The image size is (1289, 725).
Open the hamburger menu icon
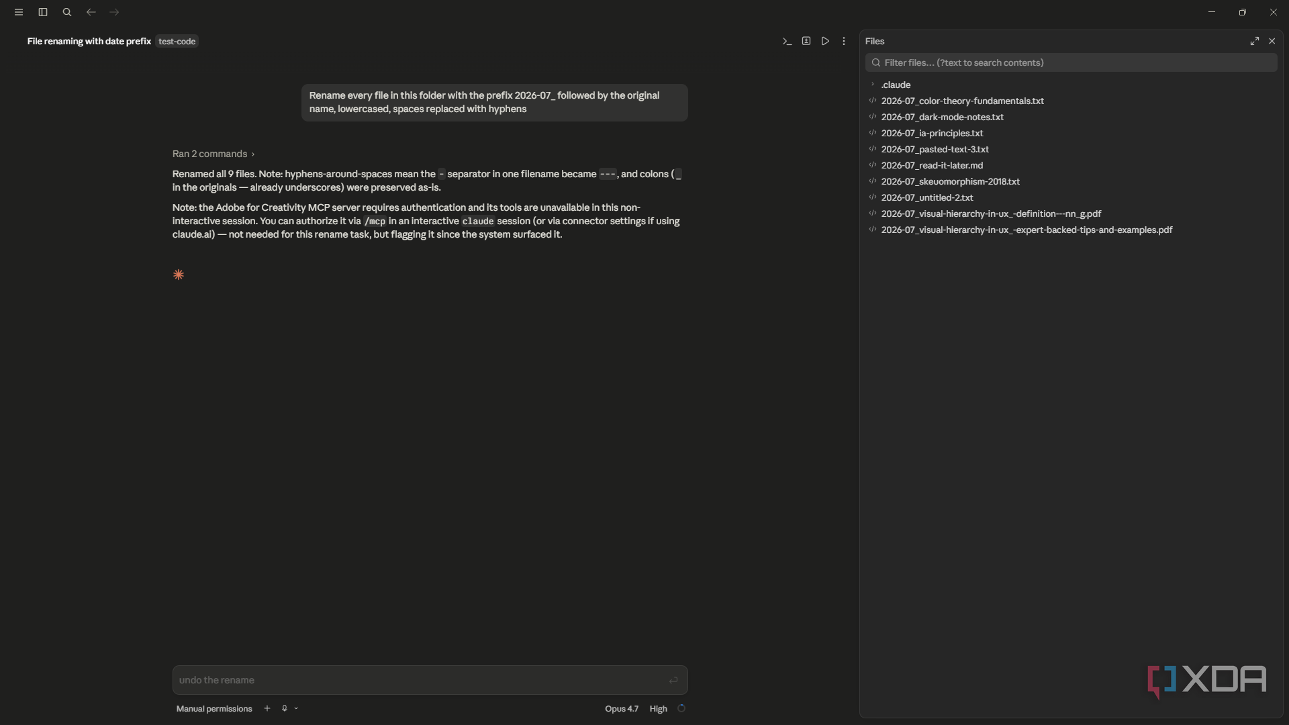coord(19,12)
